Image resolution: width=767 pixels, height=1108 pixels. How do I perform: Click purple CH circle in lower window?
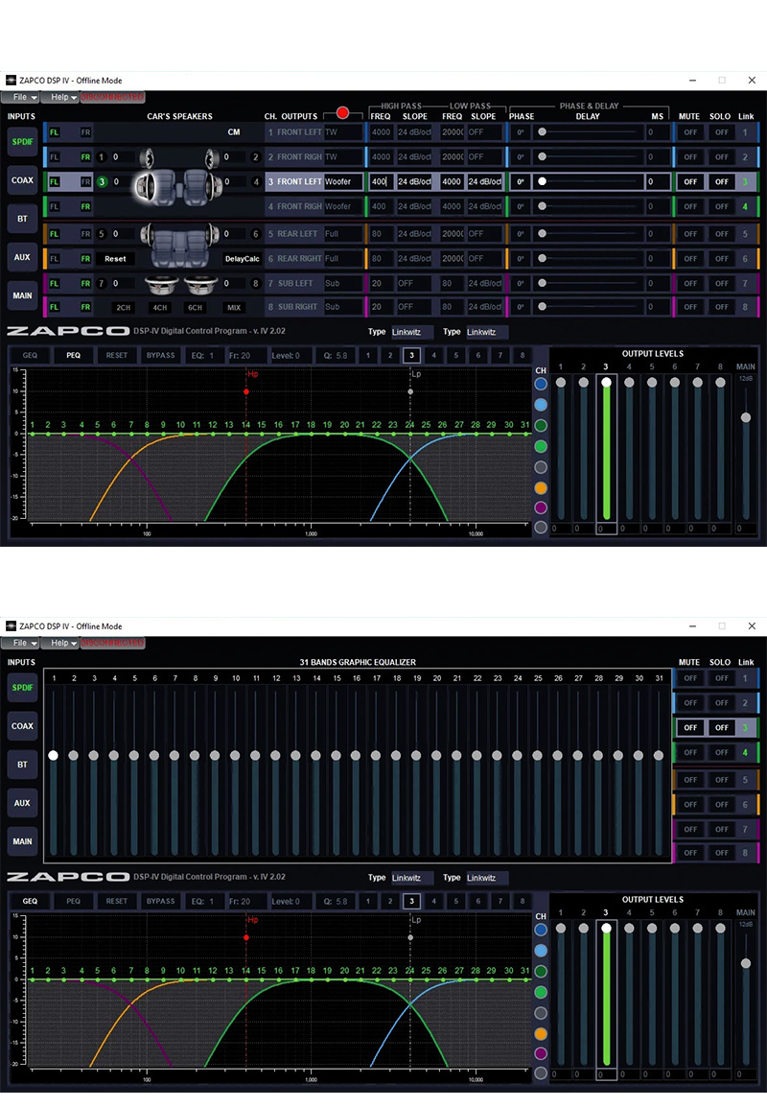541,1053
